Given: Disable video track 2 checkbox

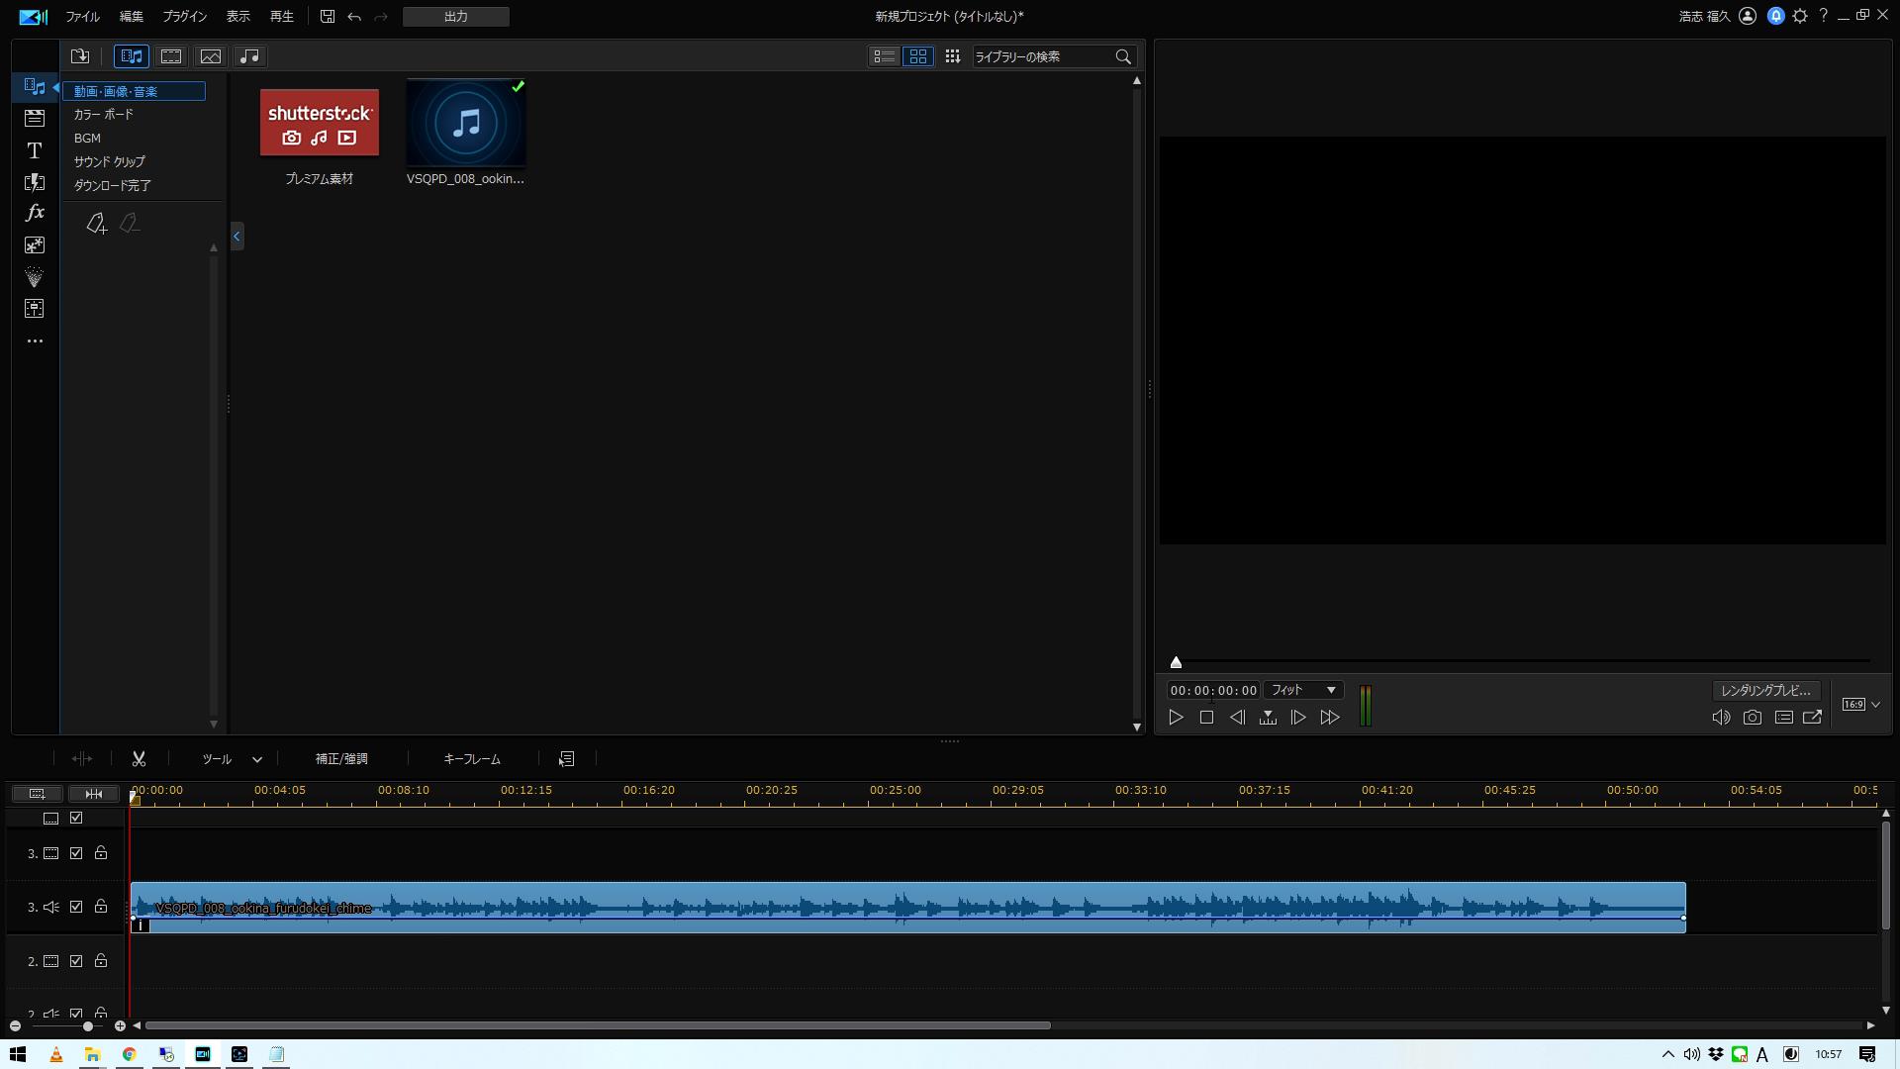Looking at the screenshot, I should point(76,961).
